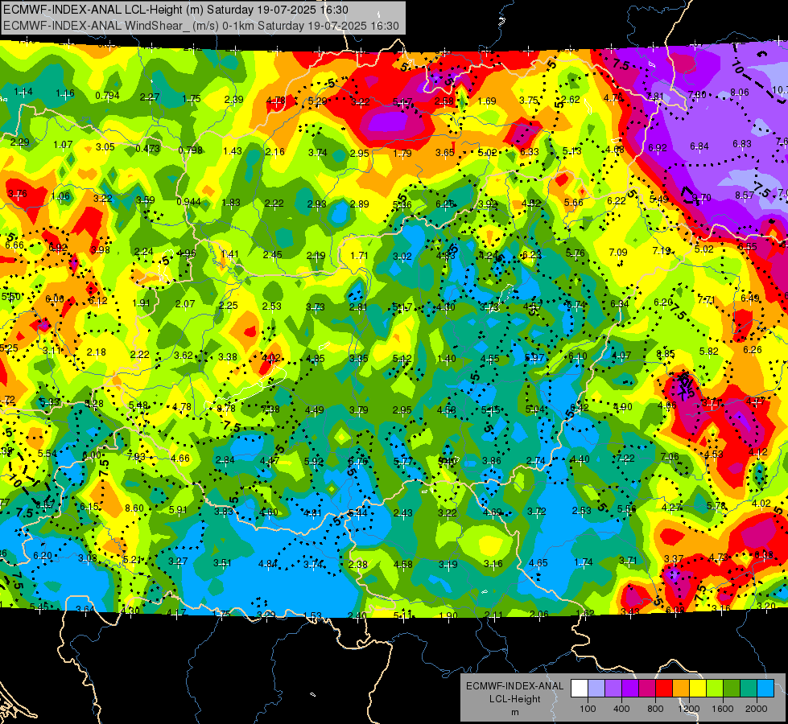Click the white legend color swatch

point(580,689)
